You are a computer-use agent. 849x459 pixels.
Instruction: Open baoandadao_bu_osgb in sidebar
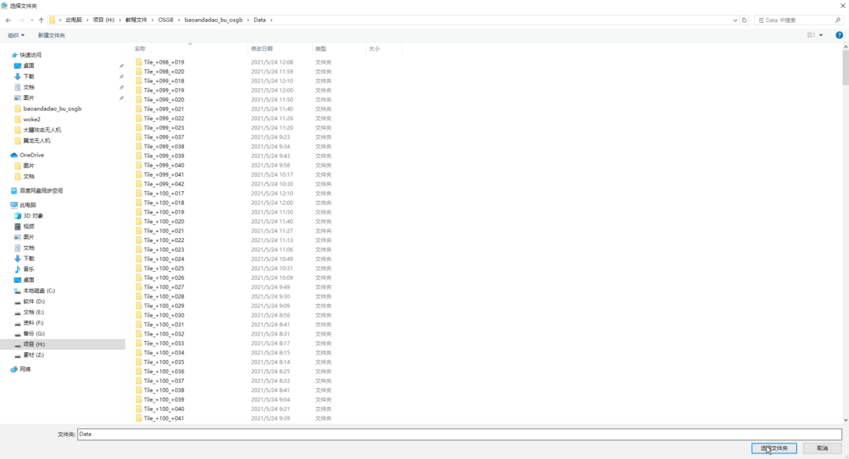(52, 108)
